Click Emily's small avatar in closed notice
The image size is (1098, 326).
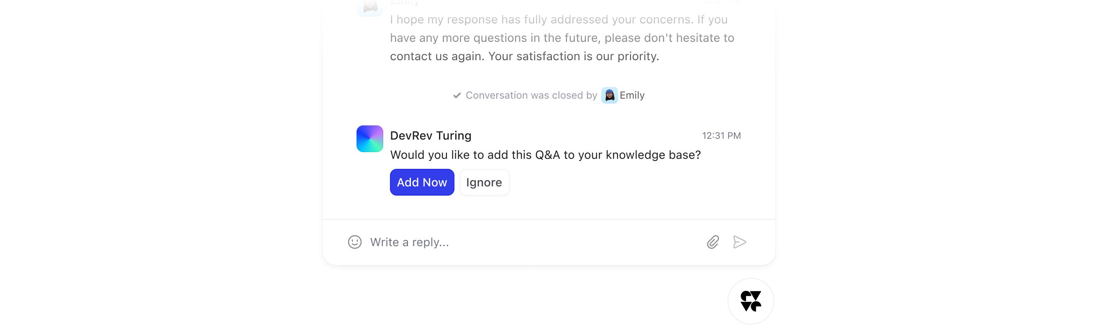pyautogui.click(x=609, y=95)
